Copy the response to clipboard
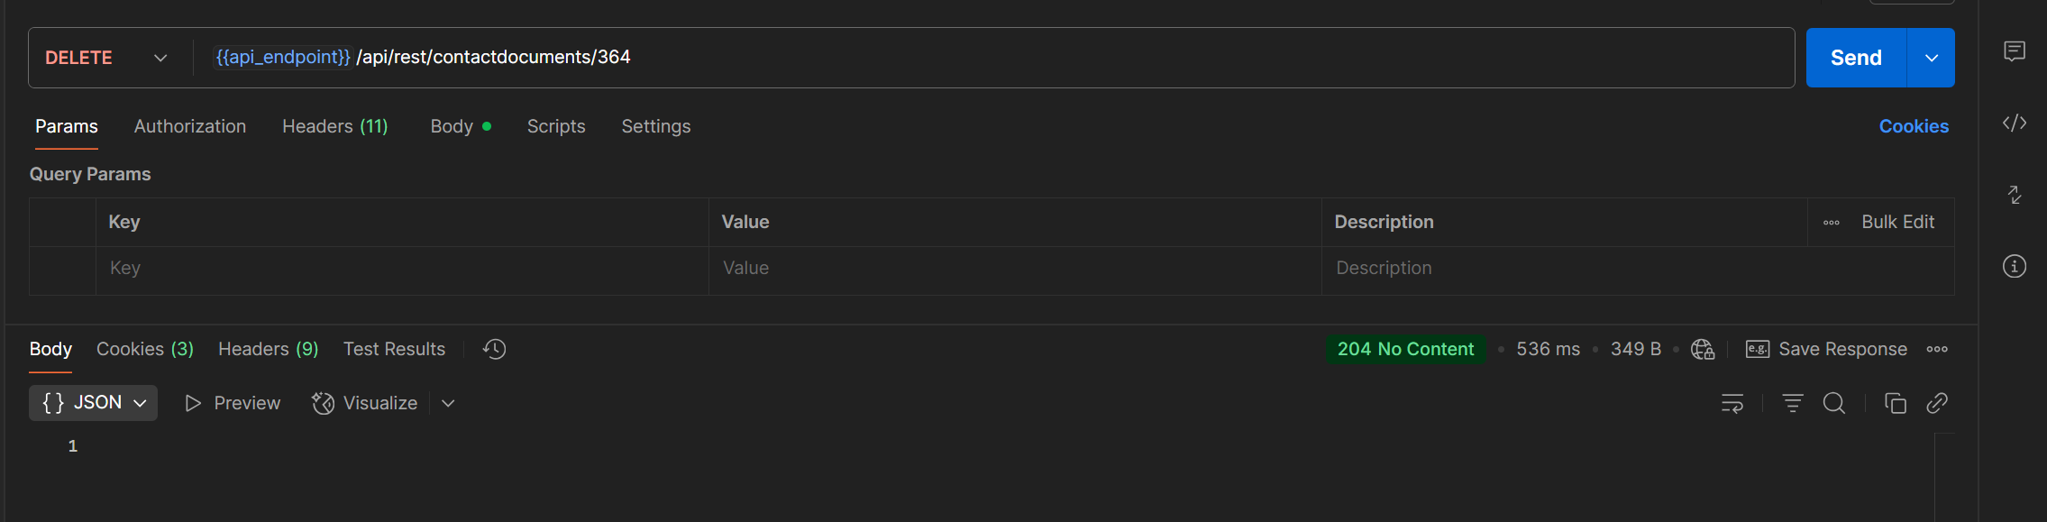 [1896, 403]
